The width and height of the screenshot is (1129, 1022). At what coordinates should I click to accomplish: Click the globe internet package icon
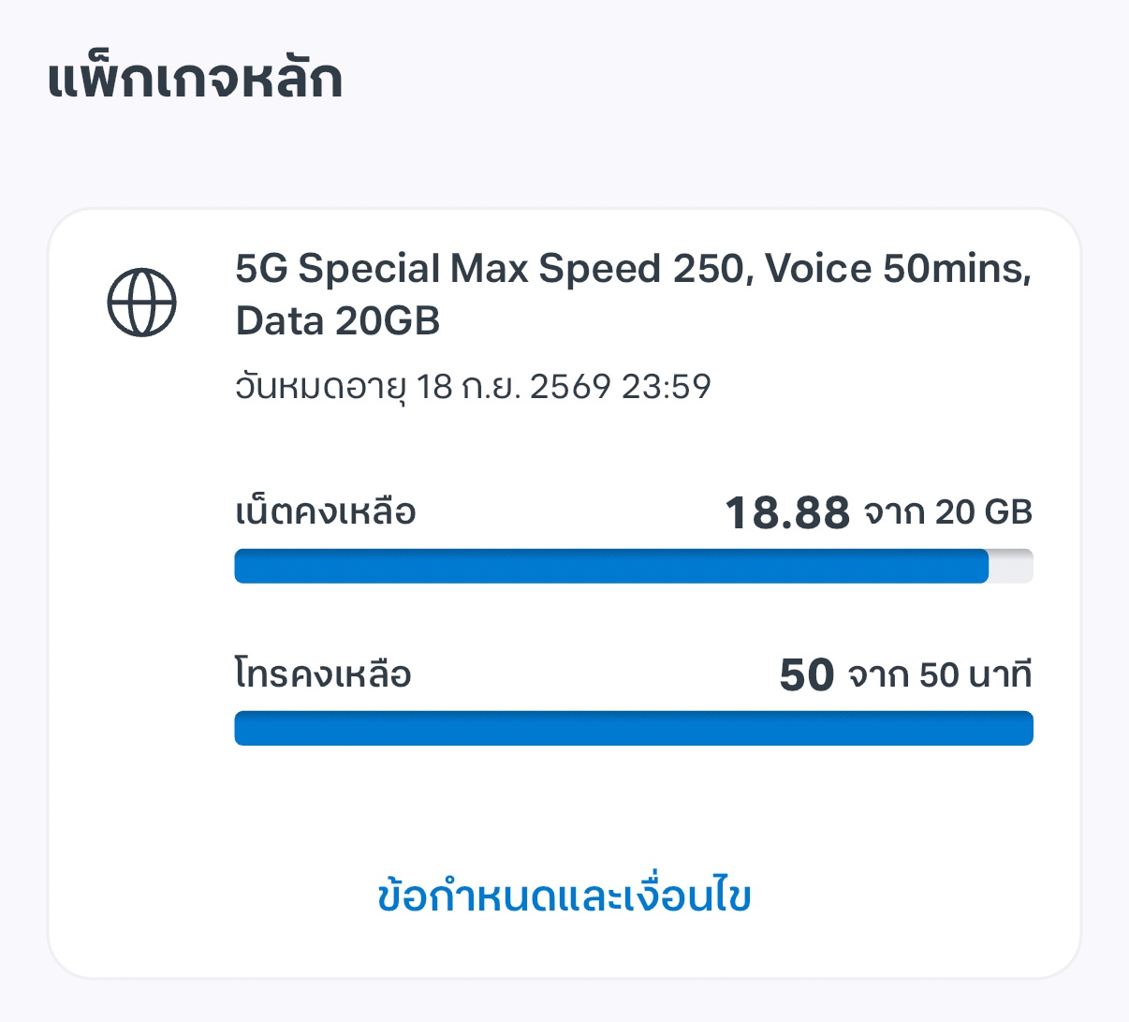coord(141,302)
